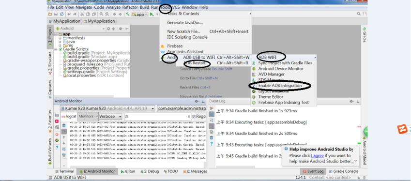Click the logcat print icon
This screenshot has height=181, width=411.
64,155
